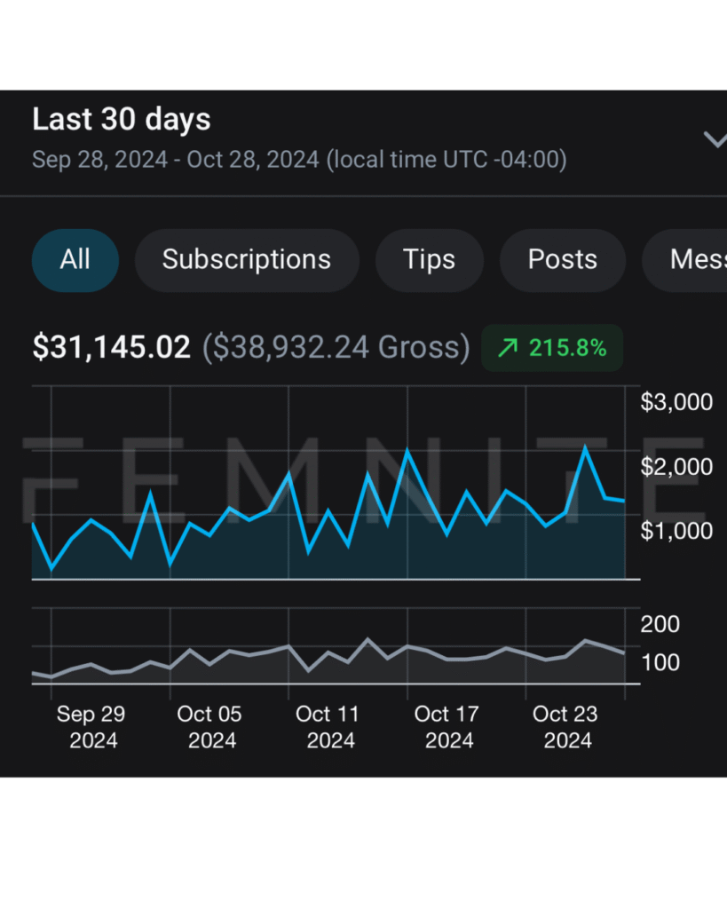Screen dimensions: 727x909
Task: Select the All earnings filter
Action: 75,260
